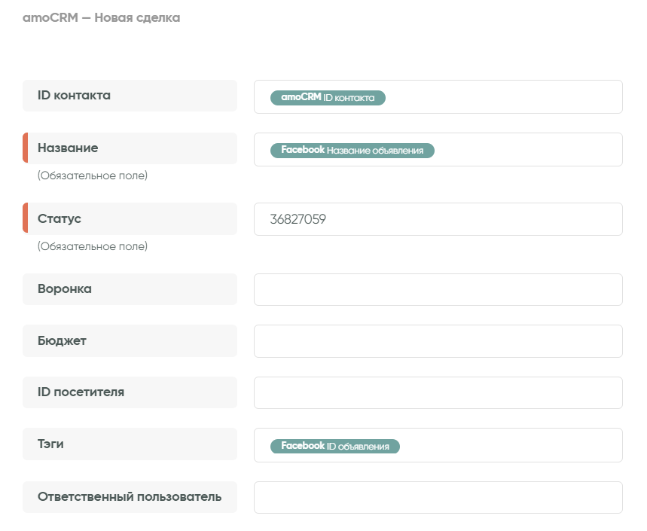Click the Статус required field label
The width and height of the screenshot is (647, 531).
click(x=60, y=218)
